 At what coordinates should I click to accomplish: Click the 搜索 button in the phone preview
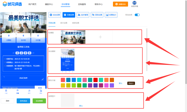coord(40,88)
